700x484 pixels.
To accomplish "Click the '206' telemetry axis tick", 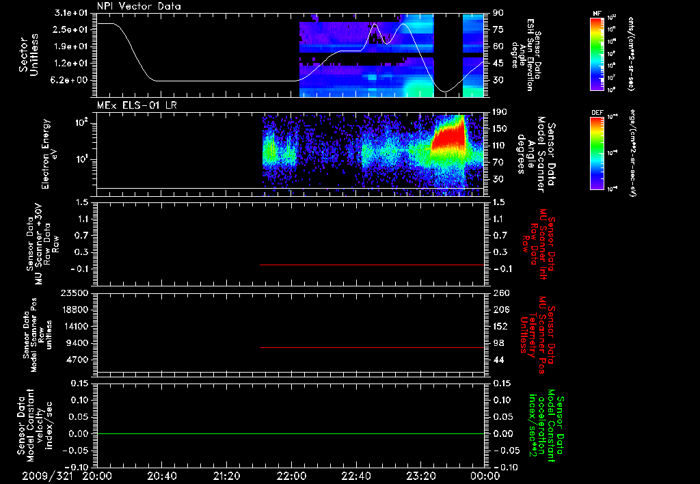I will tap(500, 310).
